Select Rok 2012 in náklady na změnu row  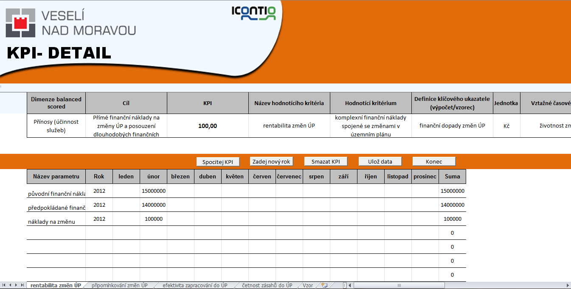click(99, 219)
